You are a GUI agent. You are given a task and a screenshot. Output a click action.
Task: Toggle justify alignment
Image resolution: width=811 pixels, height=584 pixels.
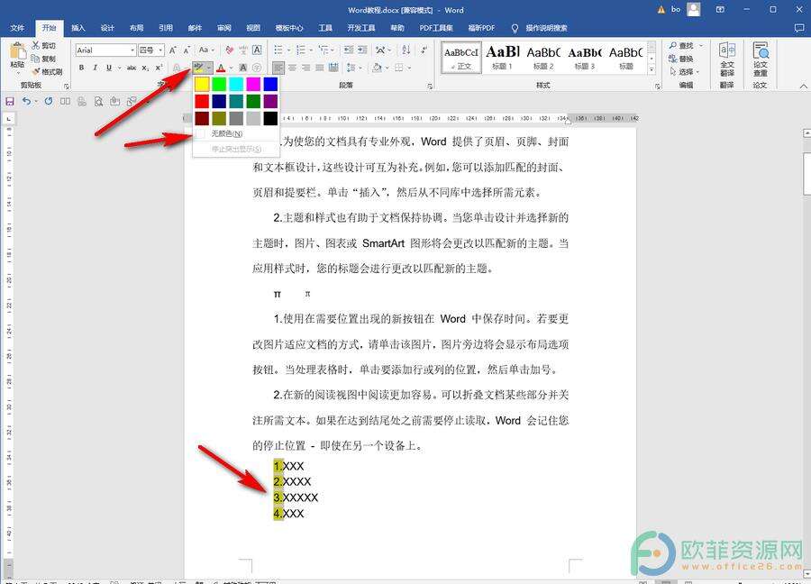[x=320, y=68]
